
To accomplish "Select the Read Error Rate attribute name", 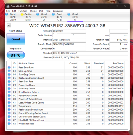I will 26,67.
